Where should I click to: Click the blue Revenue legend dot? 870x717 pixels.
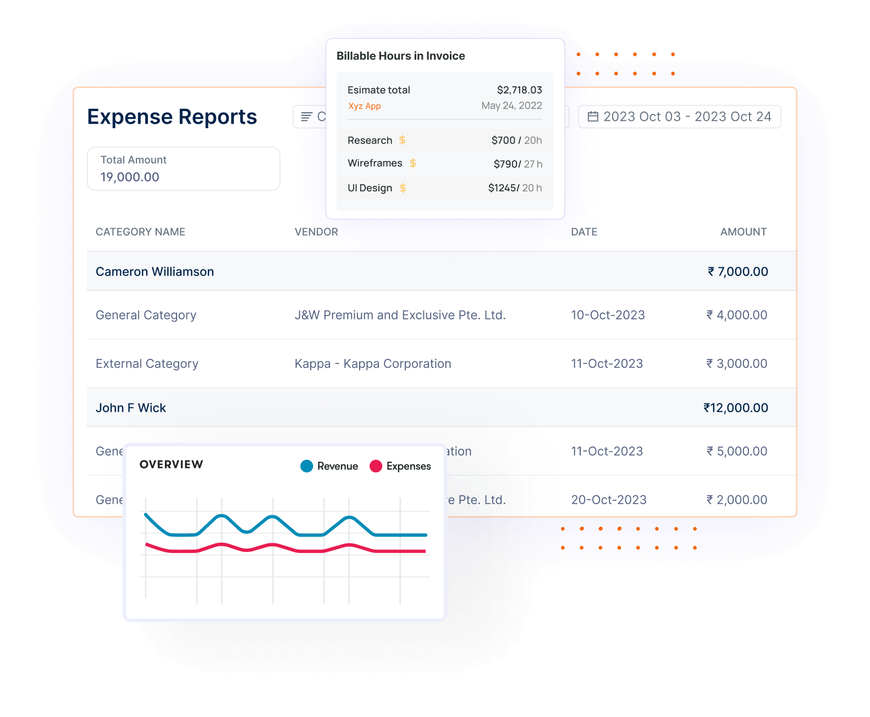pyautogui.click(x=307, y=466)
